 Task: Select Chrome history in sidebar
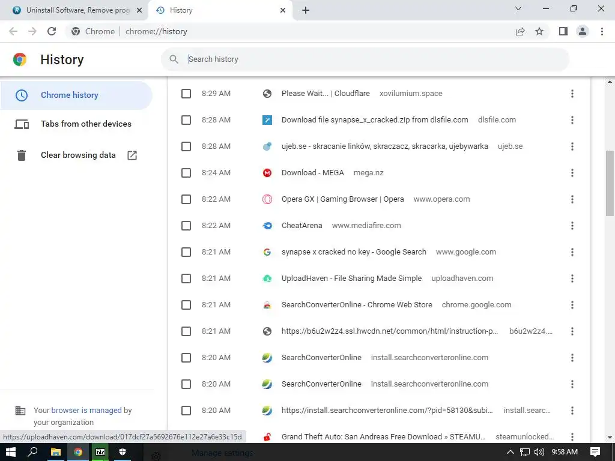click(76, 95)
